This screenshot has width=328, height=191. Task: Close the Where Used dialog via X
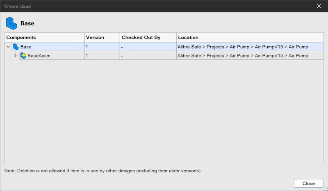319,6
